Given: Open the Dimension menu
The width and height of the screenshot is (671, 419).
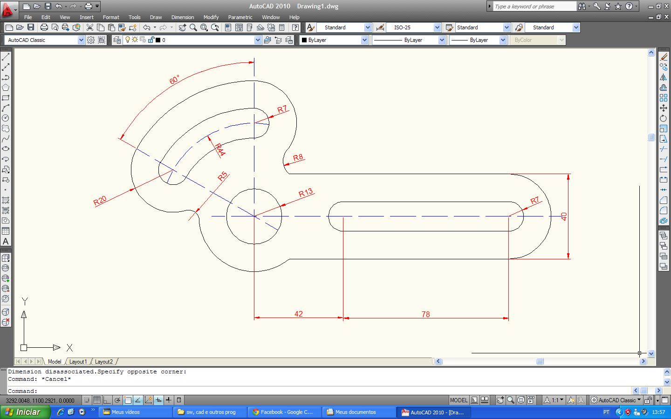Looking at the screenshot, I should click(182, 17).
